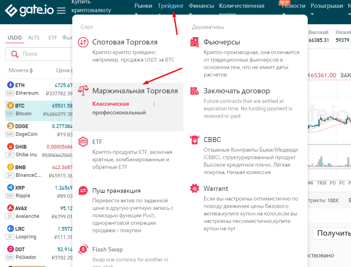Viewport: 351px width, 267px height.
Task: Open the Новости menu
Action: coord(293,6)
